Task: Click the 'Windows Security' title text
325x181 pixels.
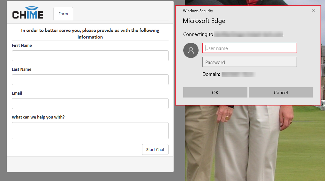Action: click(x=198, y=11)
